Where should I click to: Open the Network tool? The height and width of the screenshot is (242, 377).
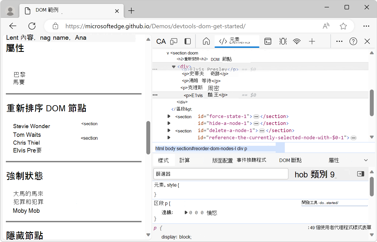pos(297,41)
